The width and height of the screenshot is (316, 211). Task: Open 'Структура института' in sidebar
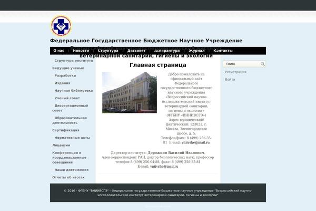click(74, 61)
